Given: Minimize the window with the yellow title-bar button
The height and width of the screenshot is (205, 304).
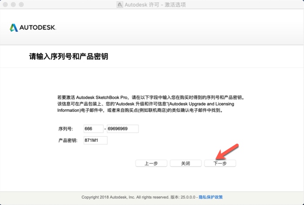Looking at the screenshot, I should click(13, 4).
